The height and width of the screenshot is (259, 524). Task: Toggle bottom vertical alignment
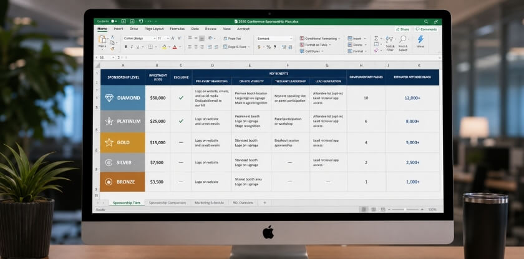[202, 38]
